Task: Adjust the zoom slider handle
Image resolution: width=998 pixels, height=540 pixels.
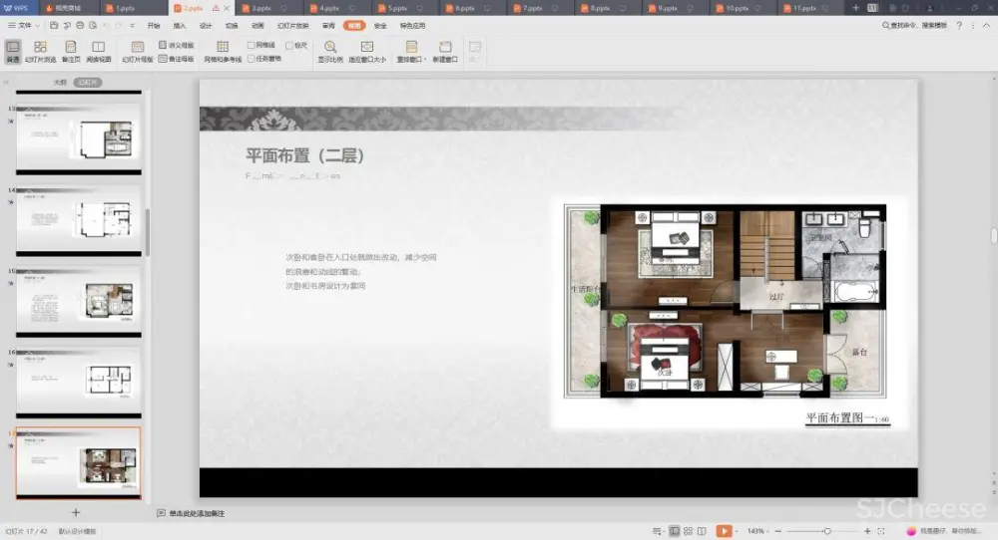Action: point(826,530)
